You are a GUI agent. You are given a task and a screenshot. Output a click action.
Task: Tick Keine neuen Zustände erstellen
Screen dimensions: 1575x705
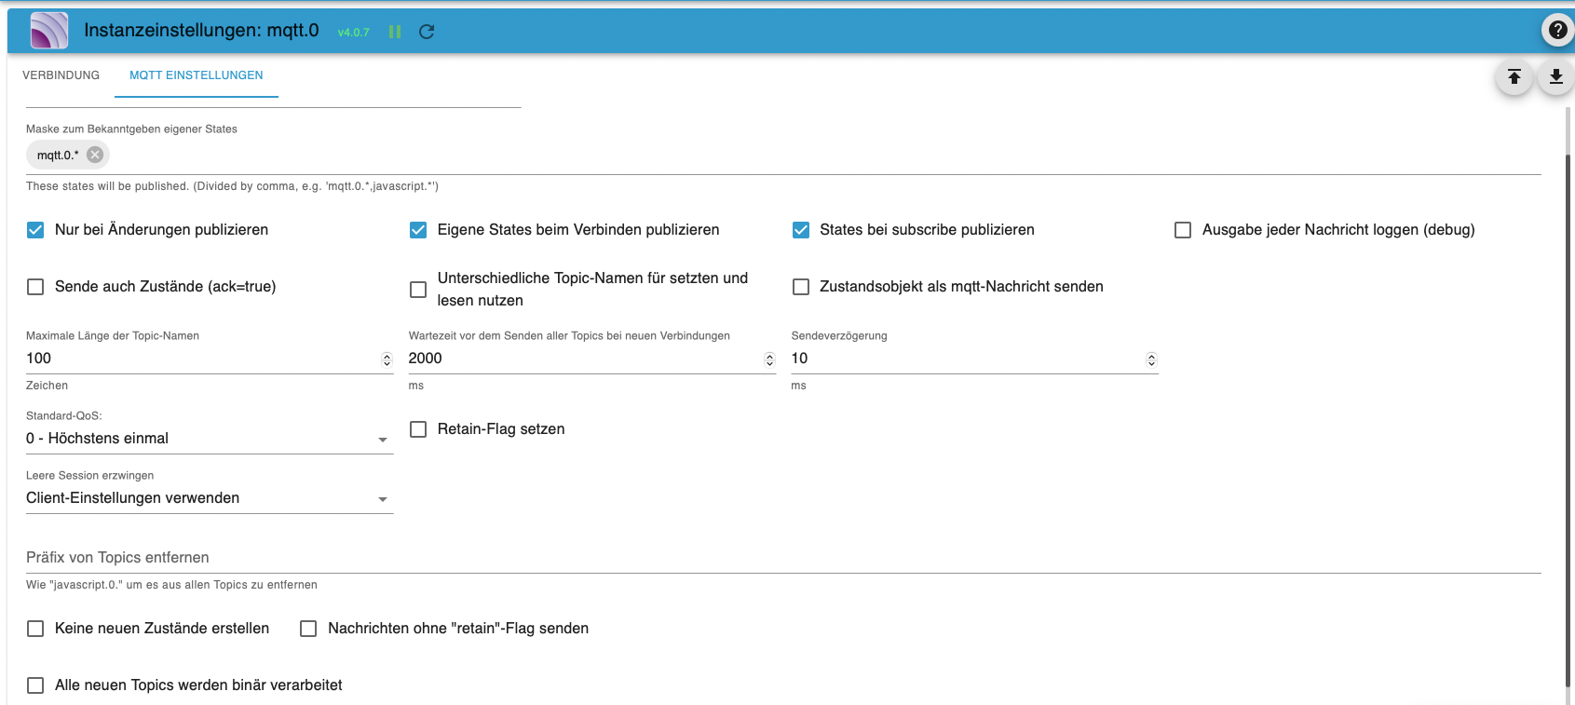point(35,629)
